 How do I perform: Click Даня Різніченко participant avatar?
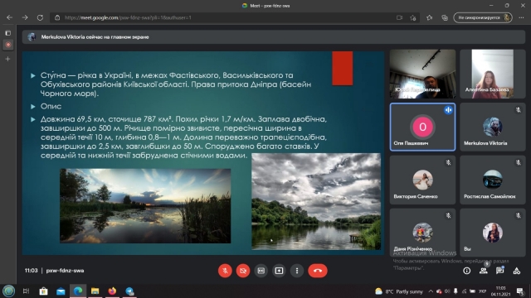point(422,233)
